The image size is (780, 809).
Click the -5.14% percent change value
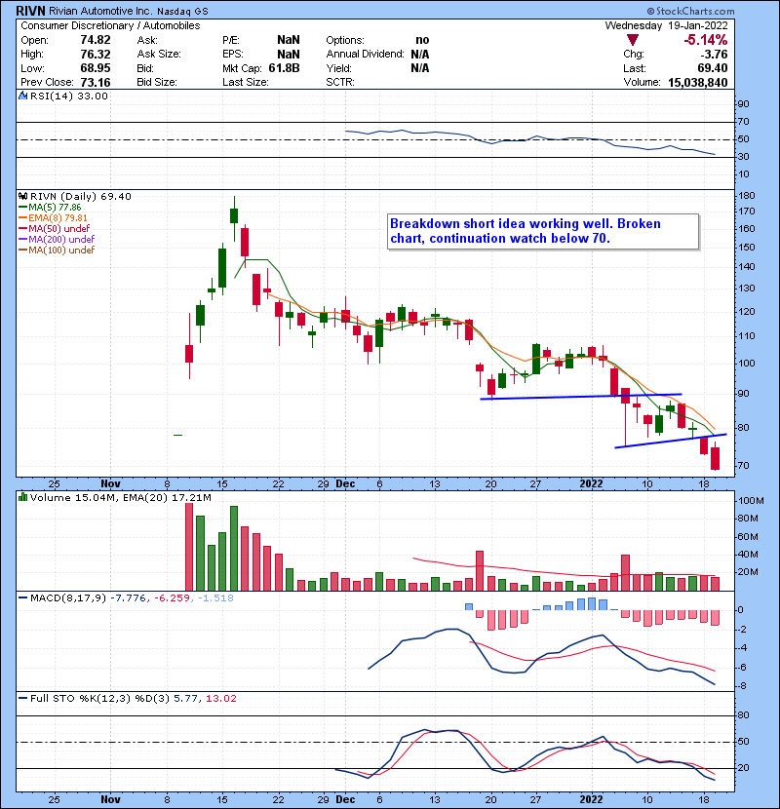[x=706, y=40]
